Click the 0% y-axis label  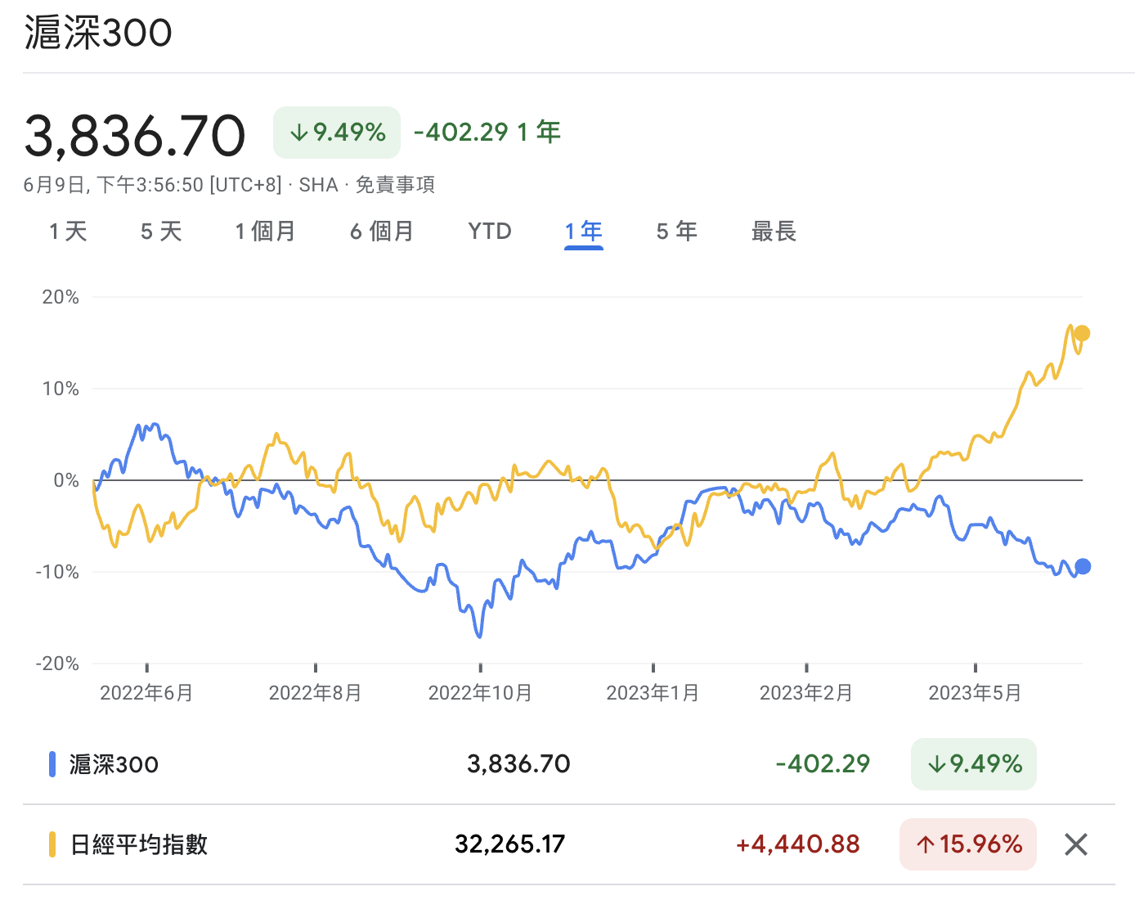(66, 480)
